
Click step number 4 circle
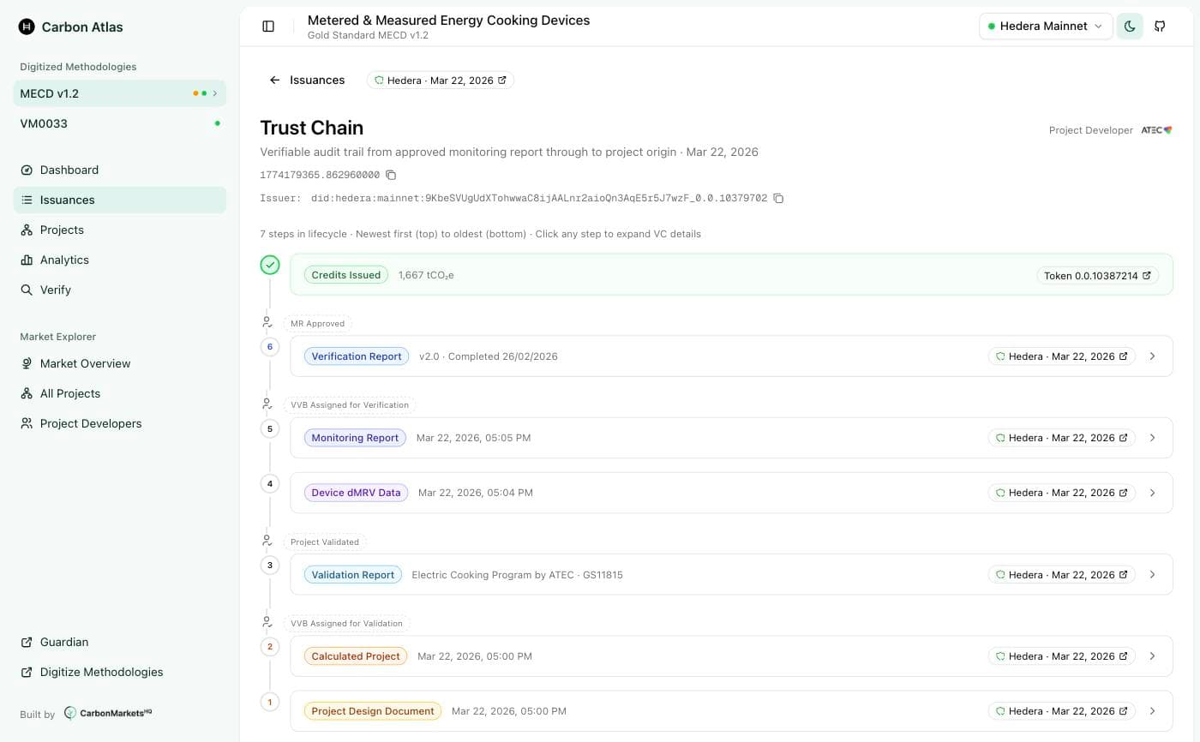[270, 483]
